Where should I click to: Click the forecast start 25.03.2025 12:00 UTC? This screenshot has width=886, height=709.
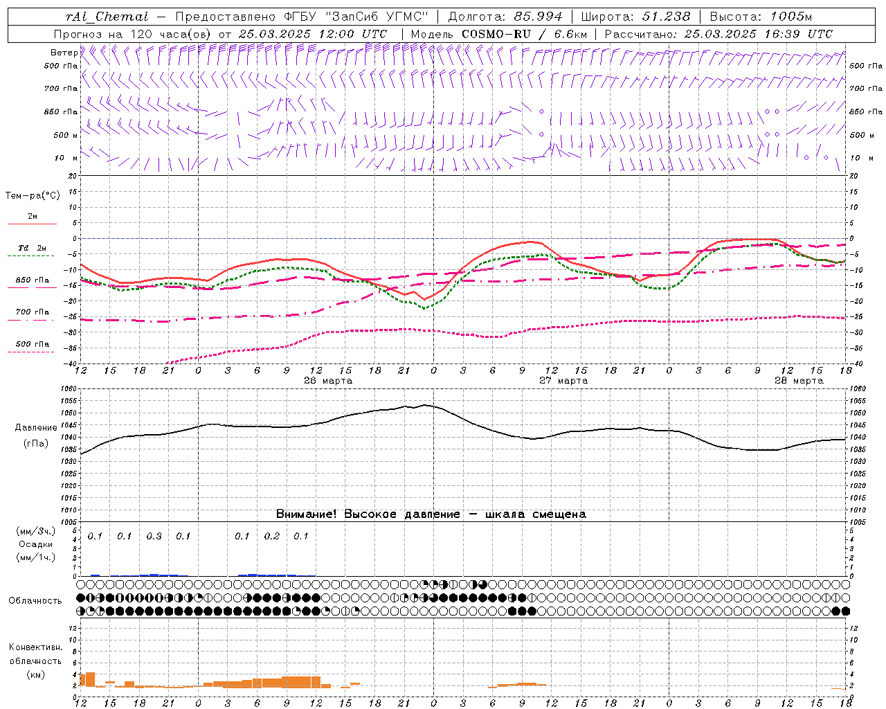[x=313, y=34]
